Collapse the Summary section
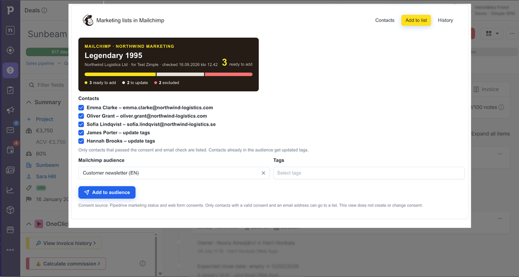This screenshot has width=519, height=277. click(29, 102)
